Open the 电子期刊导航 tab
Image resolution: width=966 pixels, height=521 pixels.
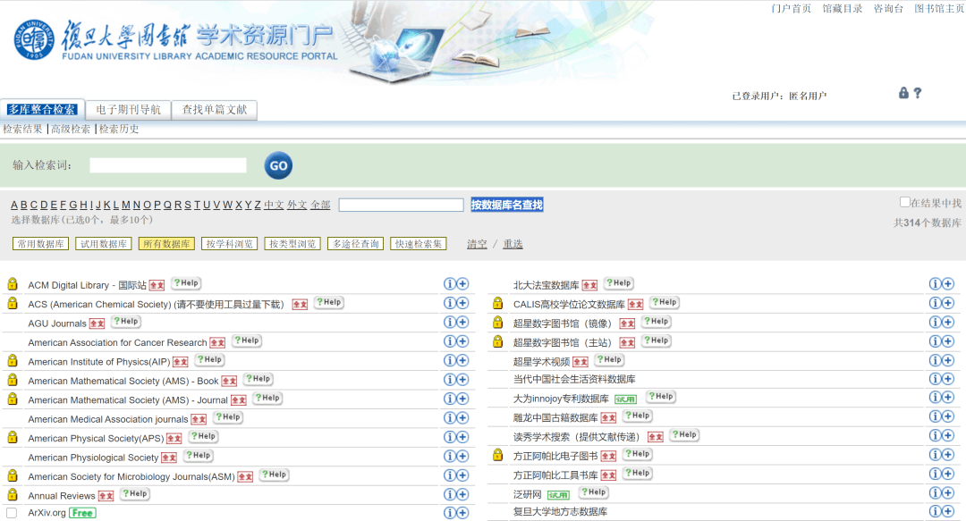pos(128,110)
